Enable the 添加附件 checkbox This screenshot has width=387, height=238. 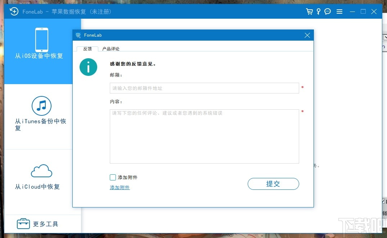113,177
